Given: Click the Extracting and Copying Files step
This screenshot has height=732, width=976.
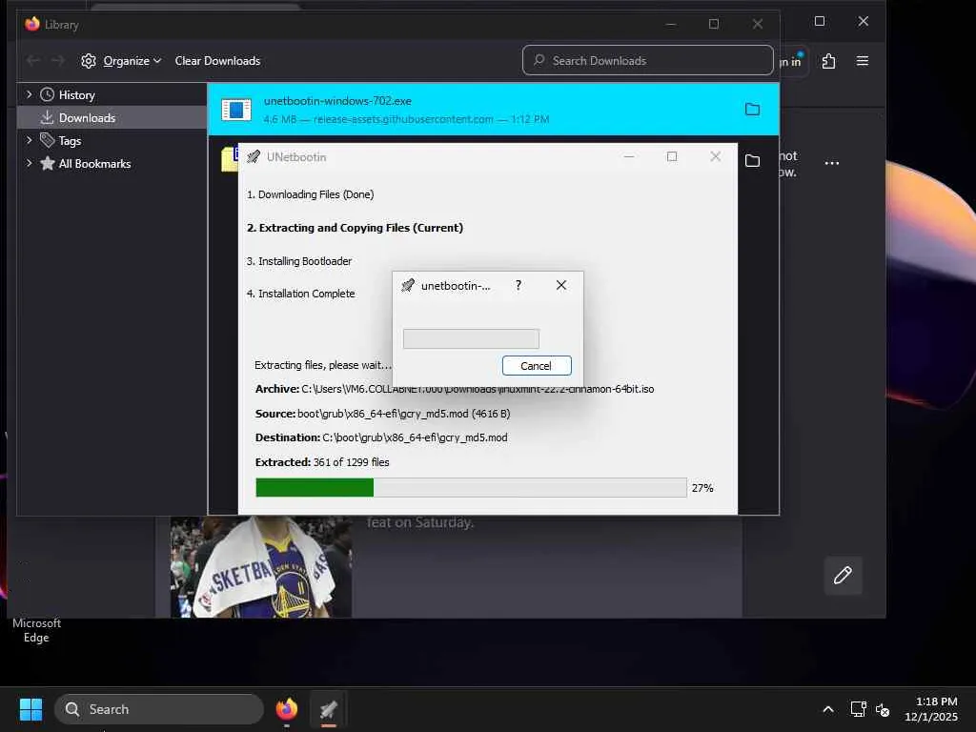Looking at the screenshot, I should click(355, 228).
